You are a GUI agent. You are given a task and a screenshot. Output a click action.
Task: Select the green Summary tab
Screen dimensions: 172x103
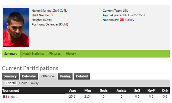tap(11, 54)
